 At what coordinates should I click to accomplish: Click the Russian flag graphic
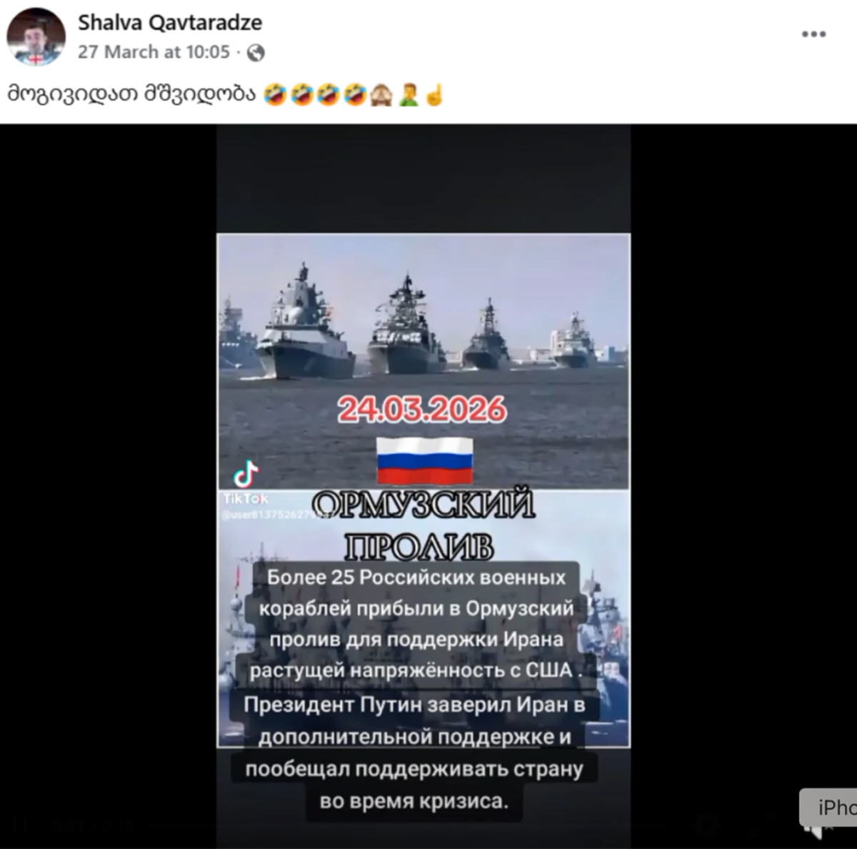tap(425, 462)
